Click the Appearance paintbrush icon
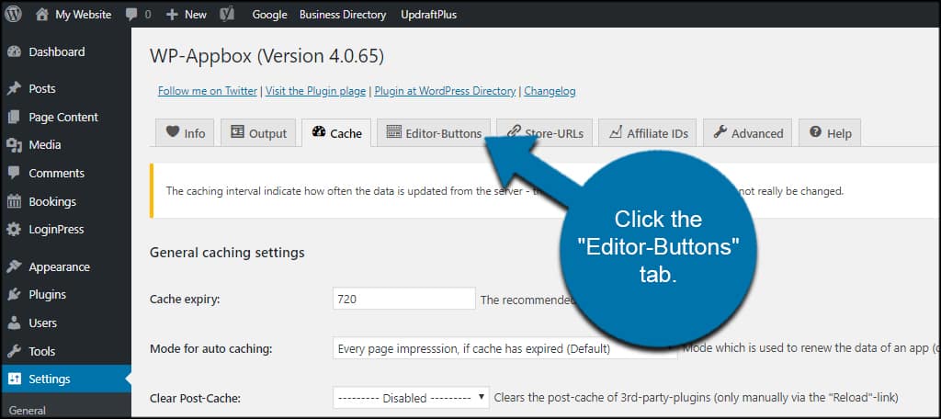The height and width of the screenshot is (419, 941). [x=15, y=266]
